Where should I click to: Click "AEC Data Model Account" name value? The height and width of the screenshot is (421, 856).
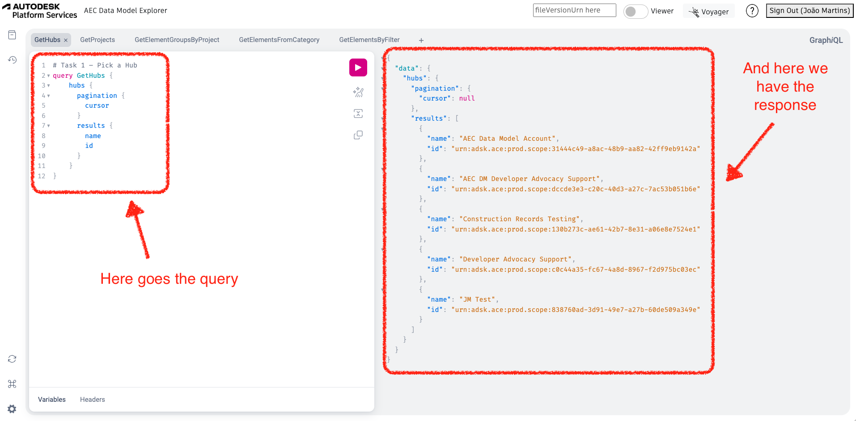point(507,139)
